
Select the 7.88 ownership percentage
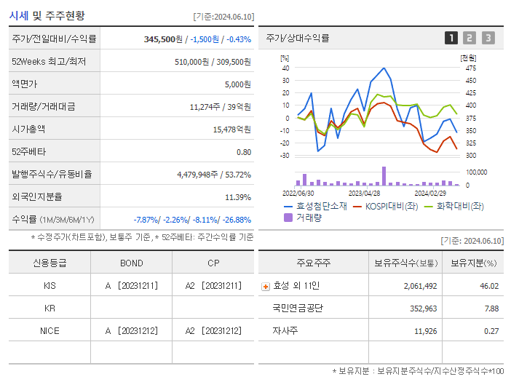coord(492,309)
